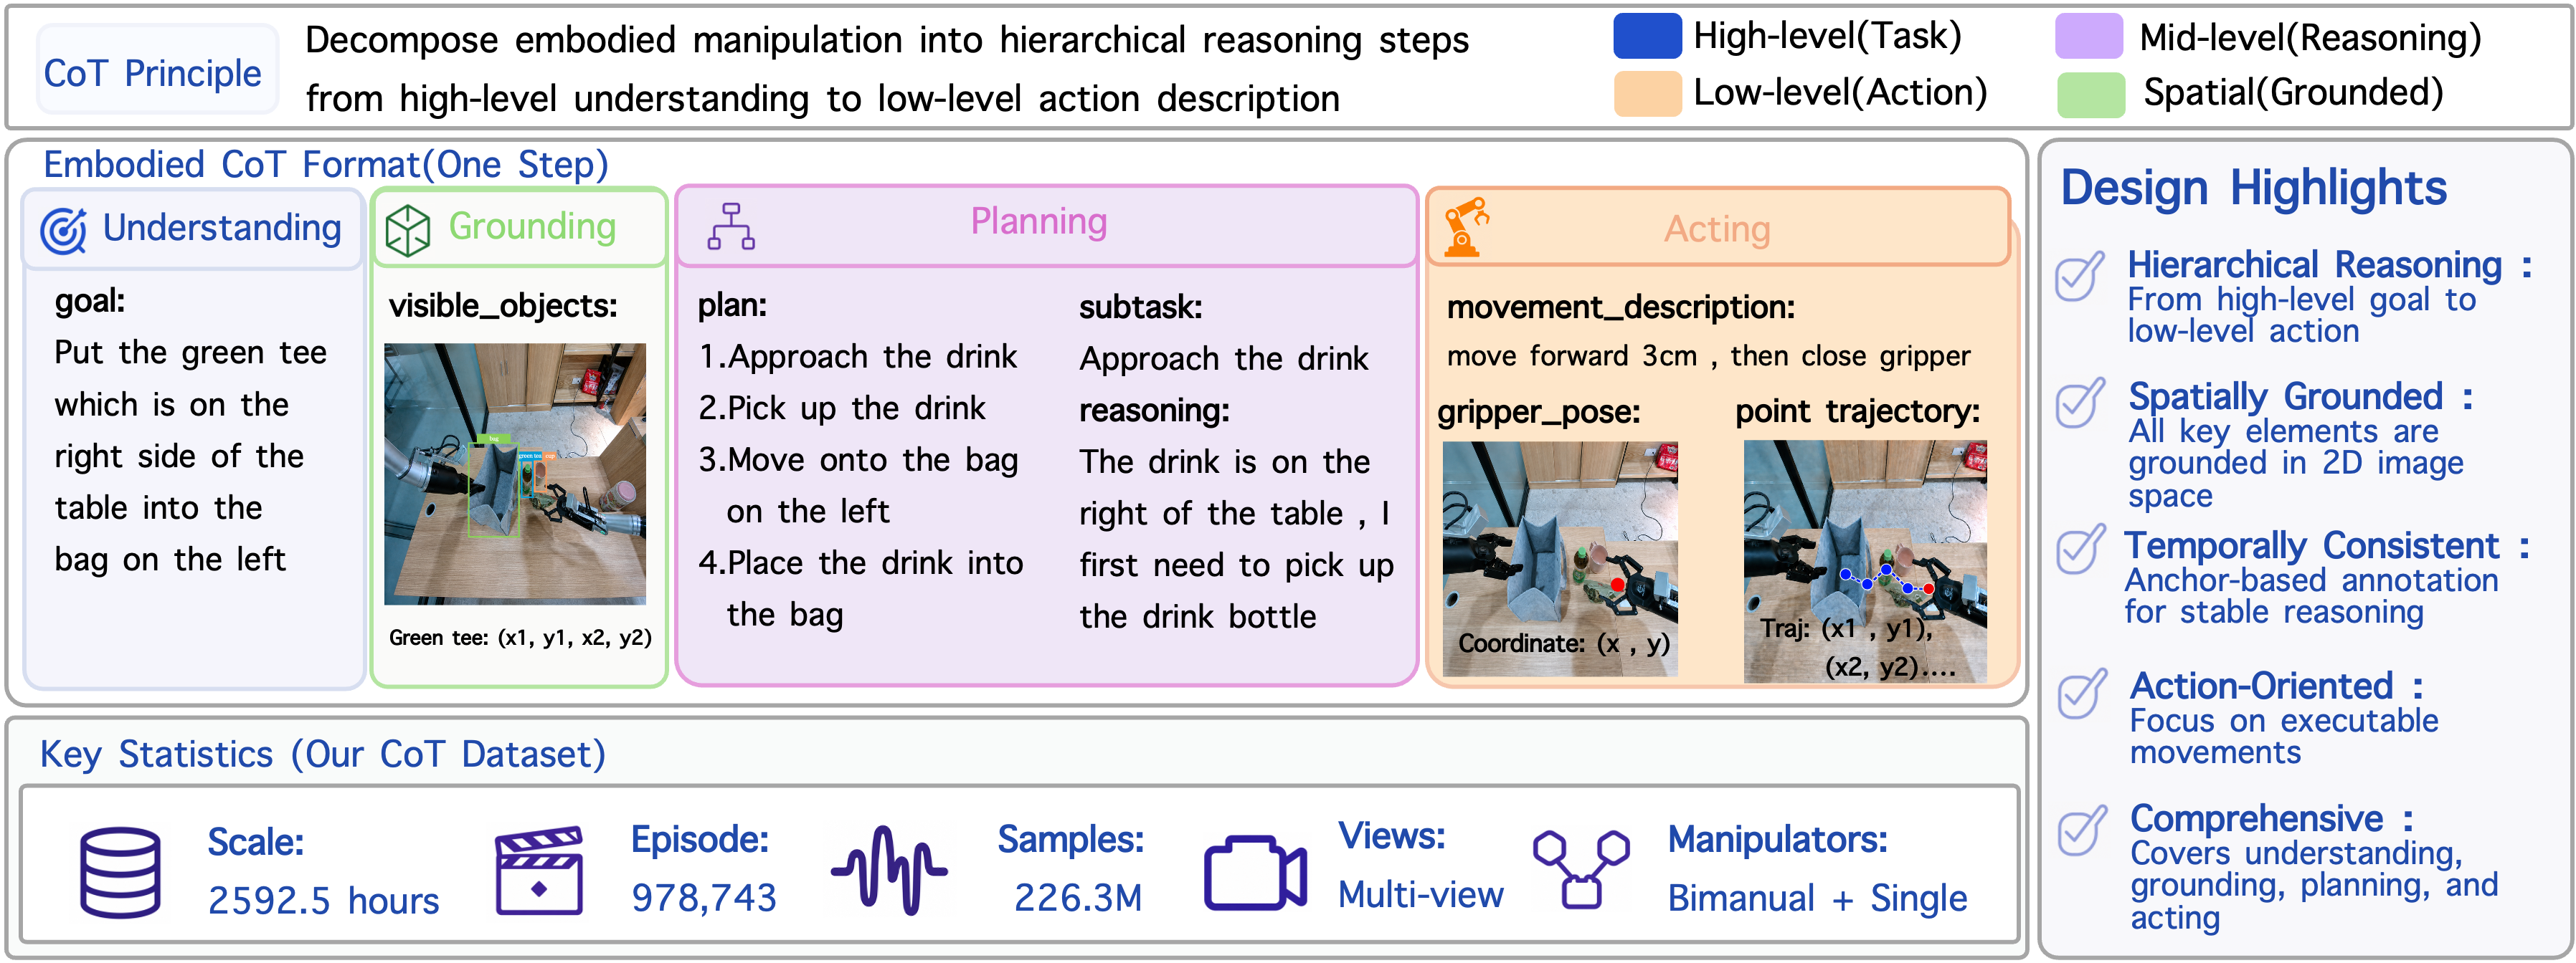
Task: Click the 978,743 episode count
Action: 704,897
